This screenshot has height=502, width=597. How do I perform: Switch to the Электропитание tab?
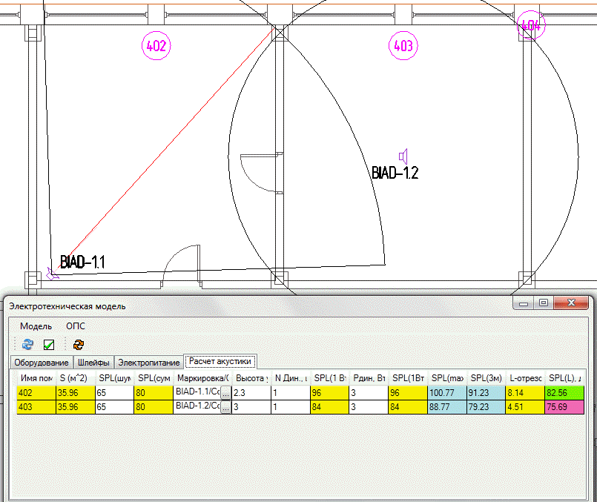(148, 363)
